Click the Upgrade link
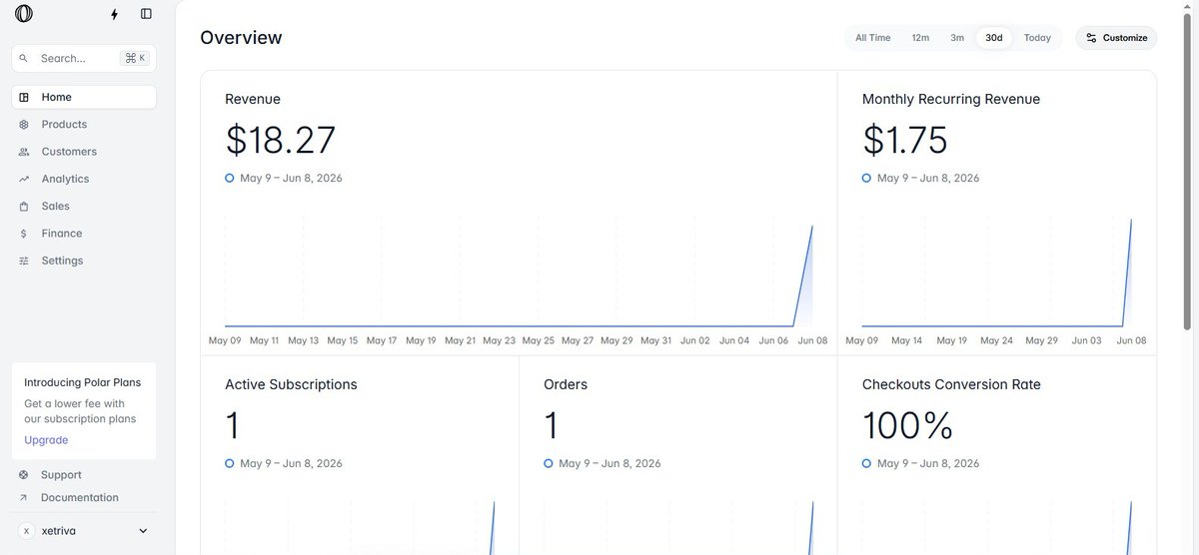The width and height of the screenshot is (1199, 555). [46, 440]
